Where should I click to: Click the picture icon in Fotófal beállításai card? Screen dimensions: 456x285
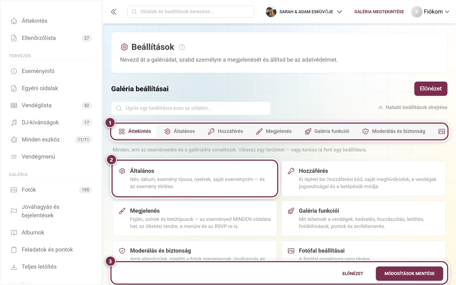[291, 251]
